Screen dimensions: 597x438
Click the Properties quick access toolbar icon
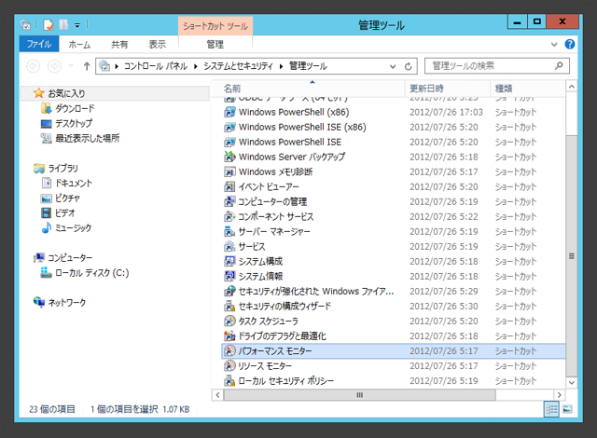pyautogui.click(x=48, y=25)
